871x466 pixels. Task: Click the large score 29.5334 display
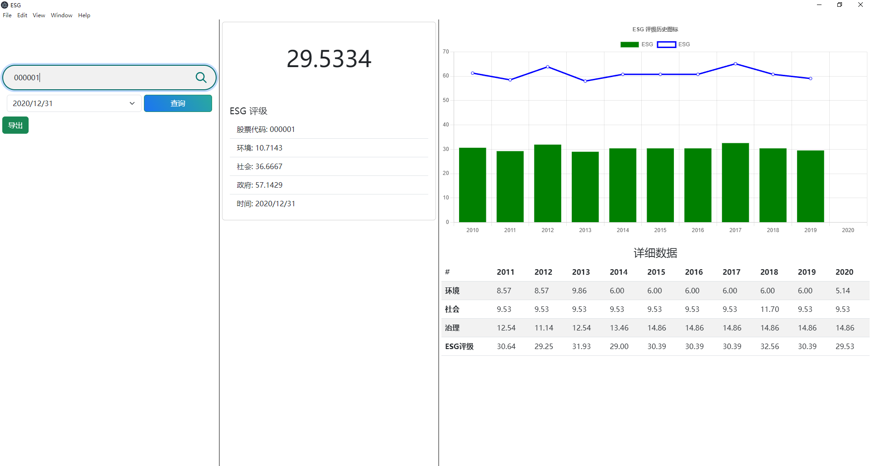click(329, 58)
